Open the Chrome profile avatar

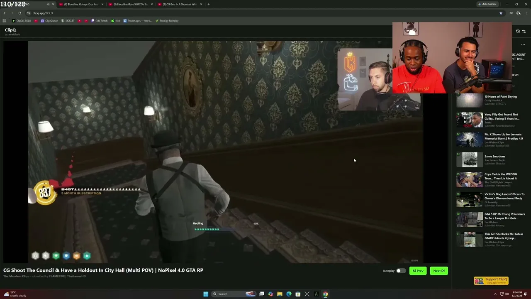pyautogui.click(x=519, y=13)
